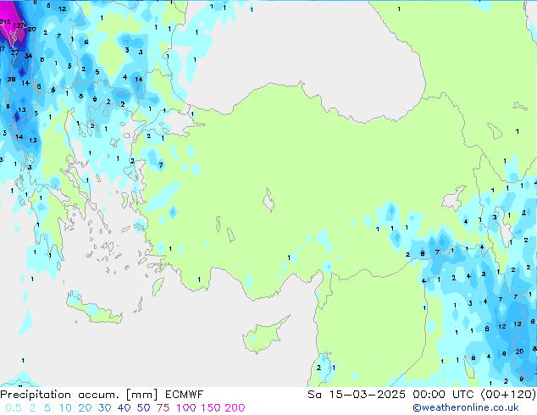
Task: Click the "(00+120)" forecast offset text
Action: 508,395
